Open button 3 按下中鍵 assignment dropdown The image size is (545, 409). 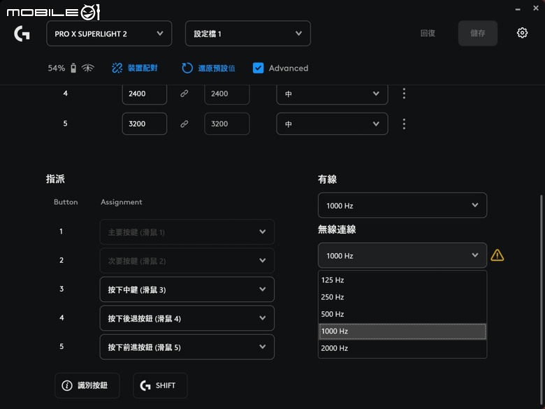[187, 289]
